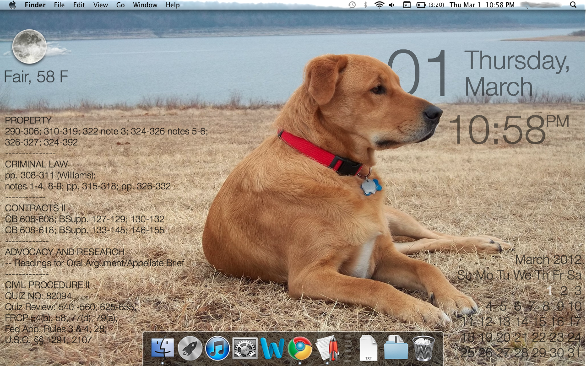This screenshot has height=366, width=586.
Task: Click the "CONTRACTS II" heading
Action: [35, 208]
